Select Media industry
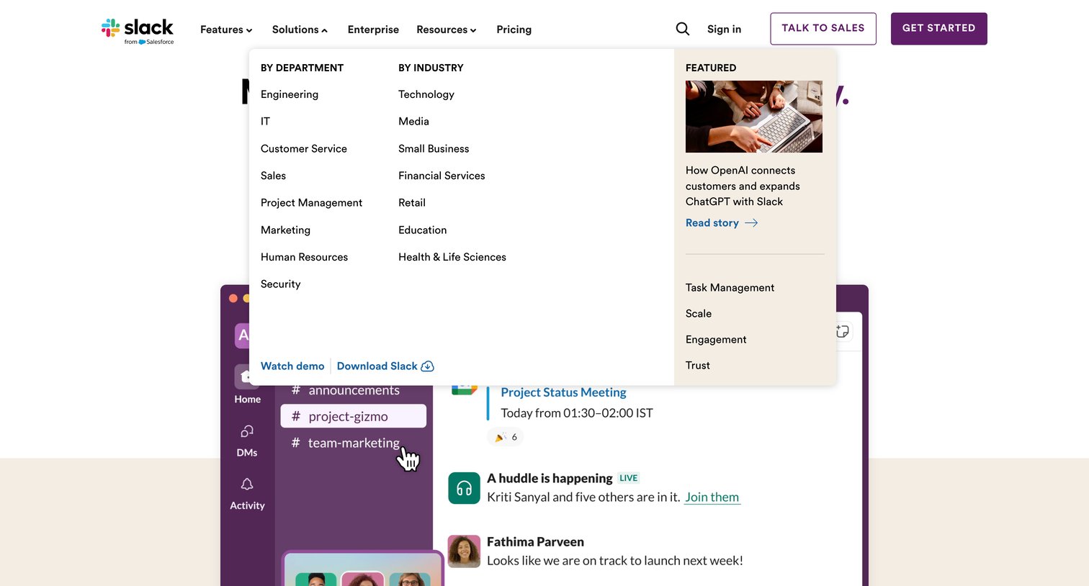Image resolution: width=1089 pixels, height=586 pixels. (x=413, y=122)
